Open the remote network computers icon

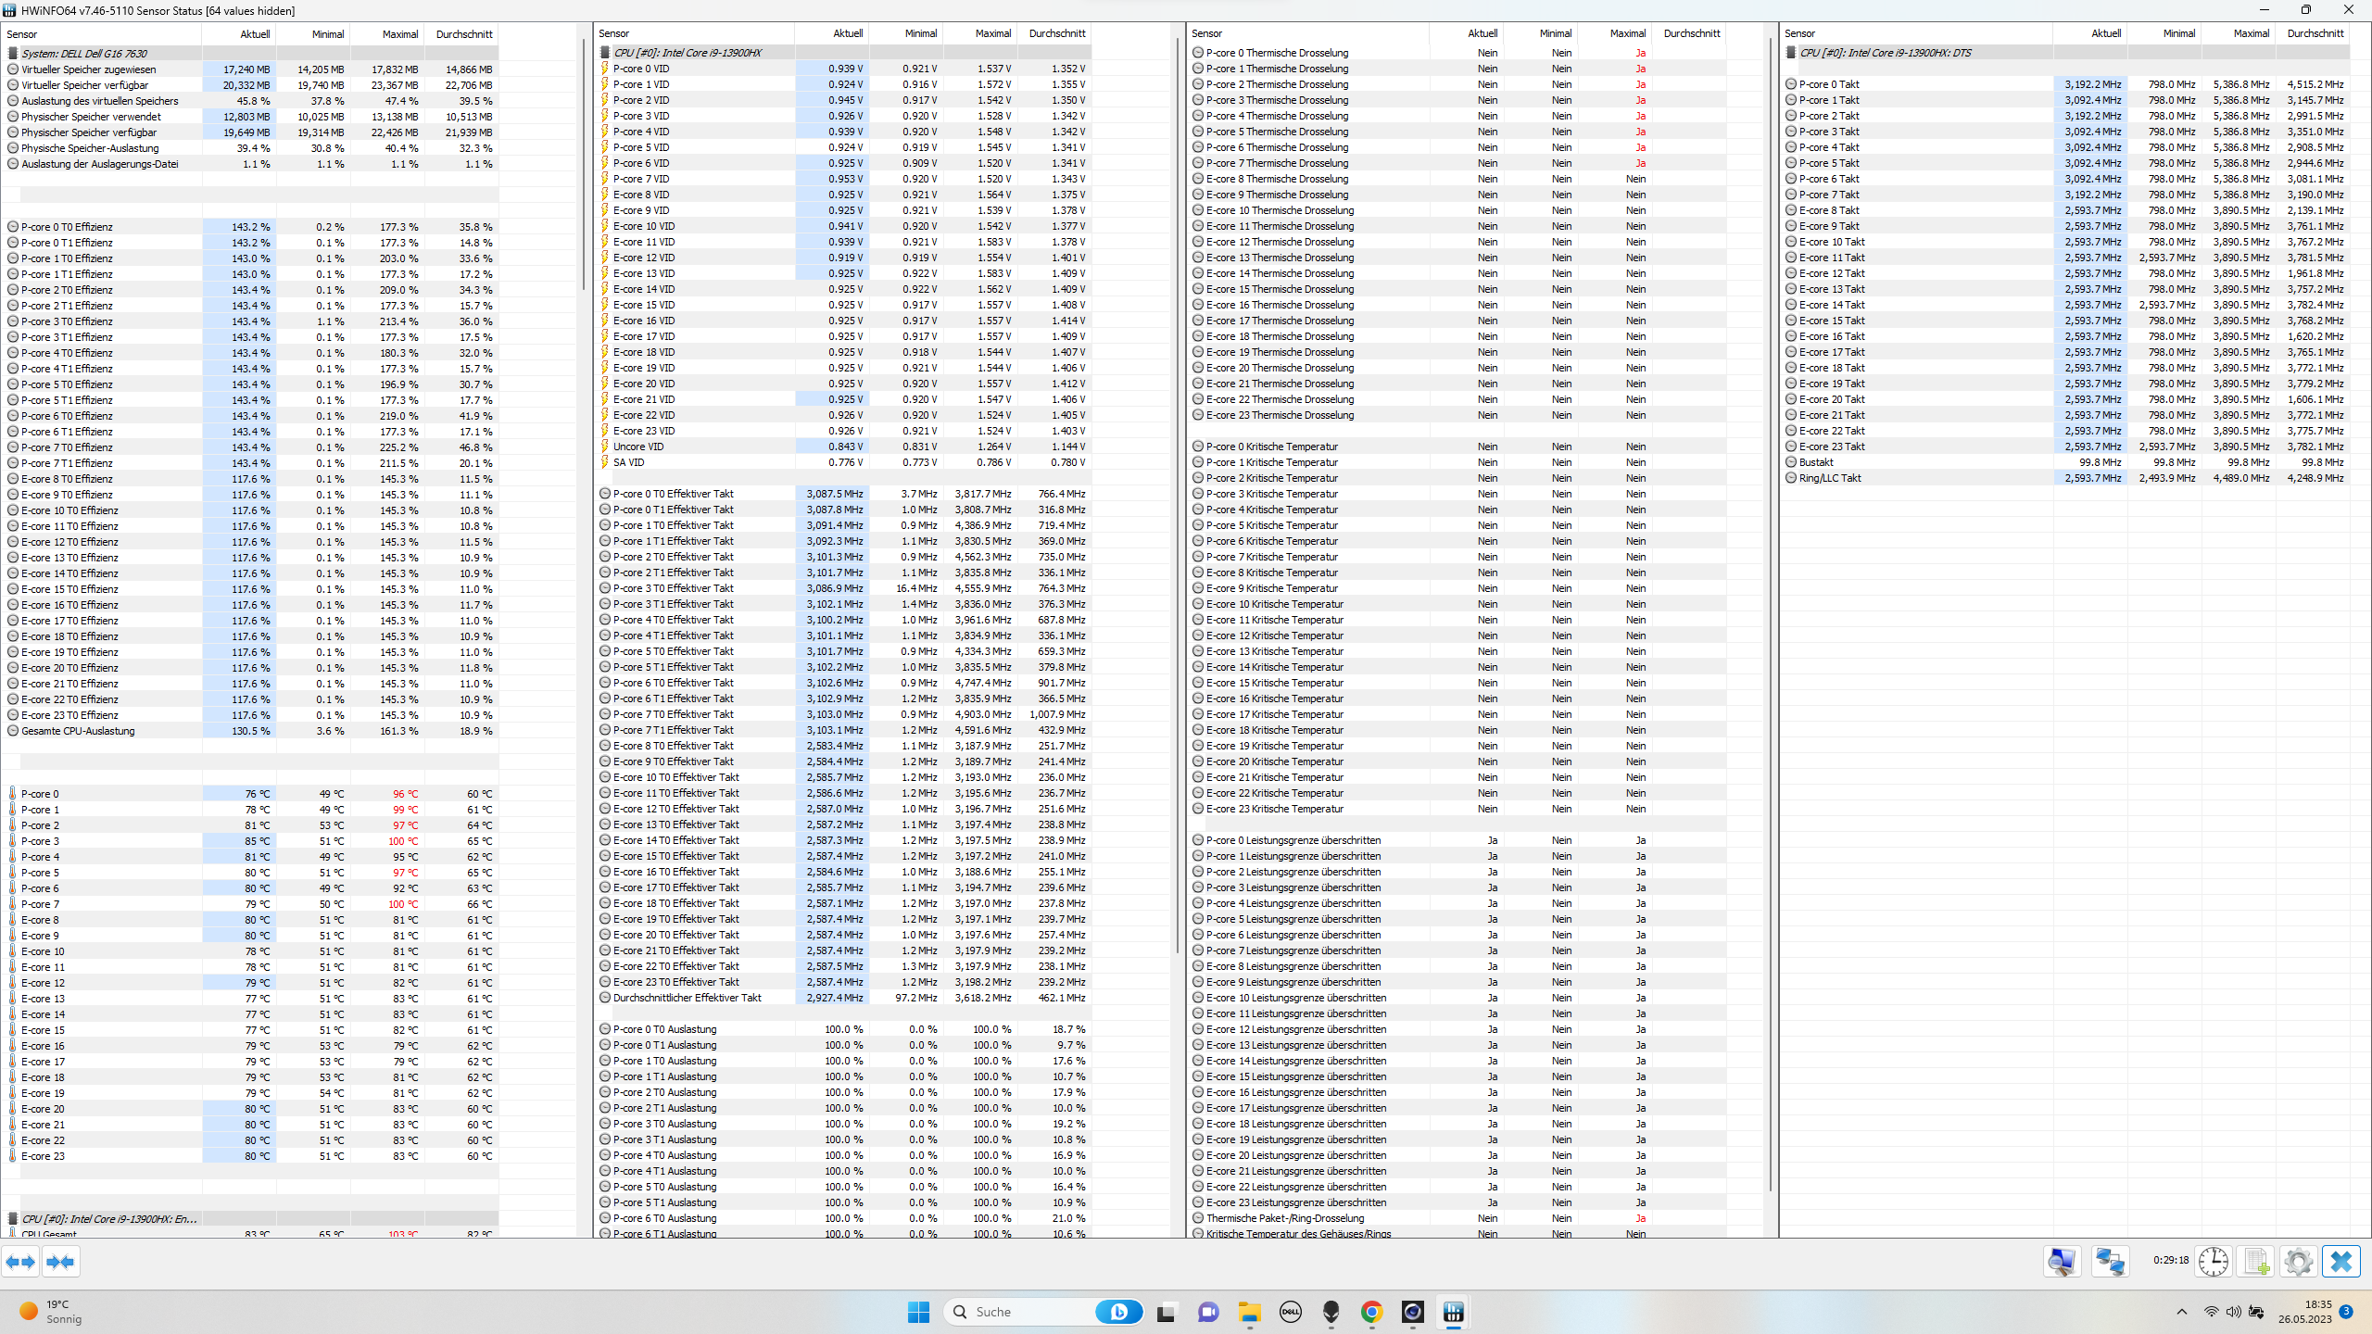(x=2111, y=1262)
